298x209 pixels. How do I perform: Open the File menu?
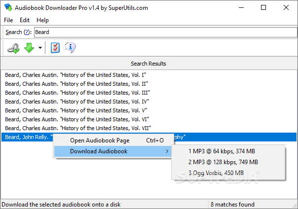click(8, 20)
